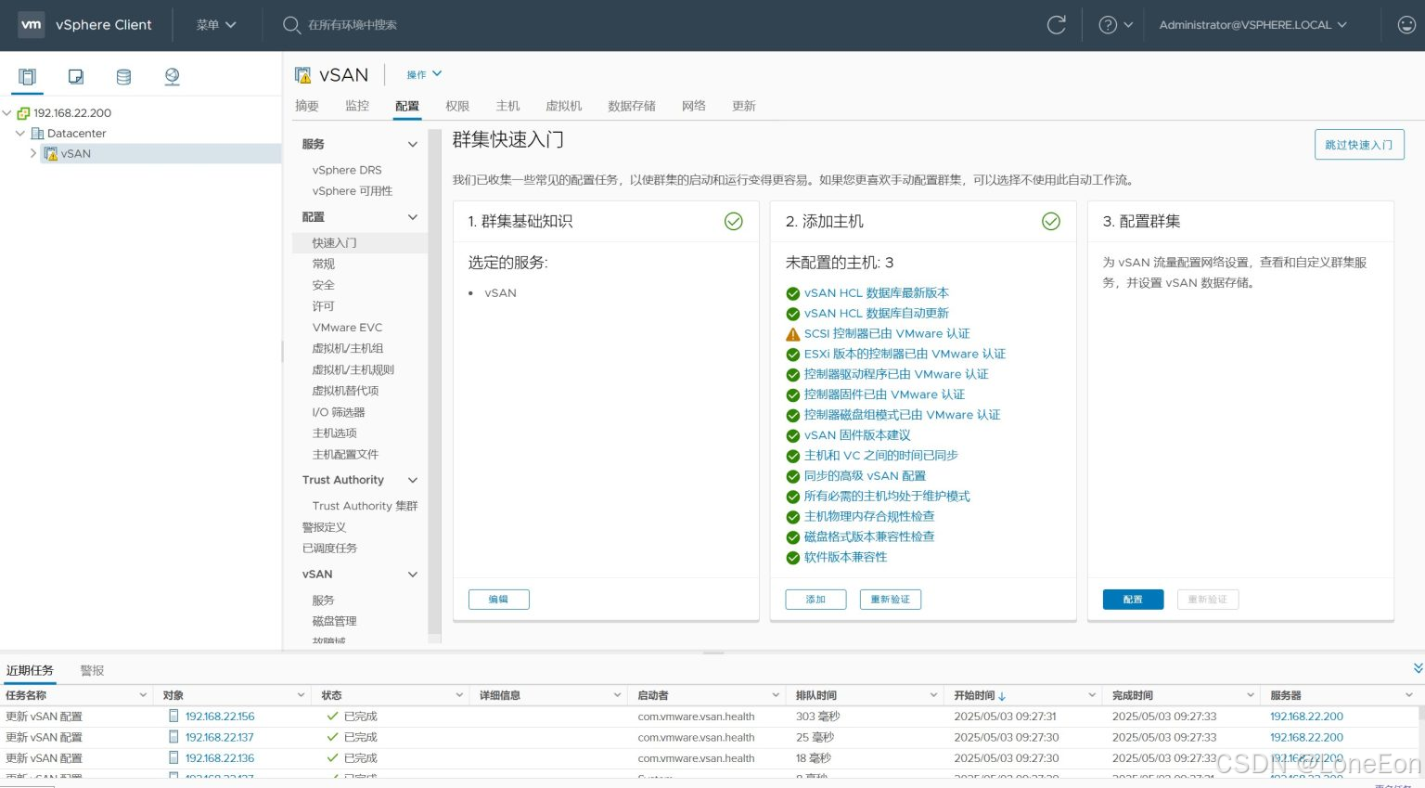This screenshot has width=1425, height=788.
Task: Open 任务名称 column filter dropdown
Action: tap(143, 695)
